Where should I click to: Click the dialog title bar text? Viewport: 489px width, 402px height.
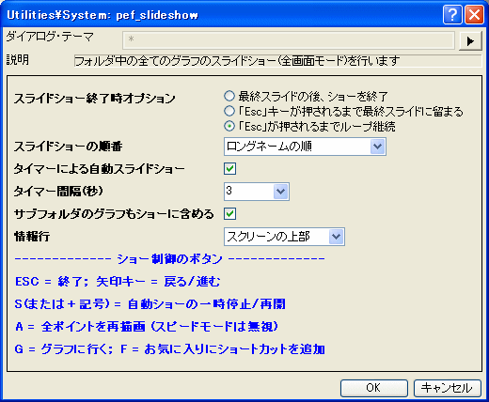tap(103, 15)
